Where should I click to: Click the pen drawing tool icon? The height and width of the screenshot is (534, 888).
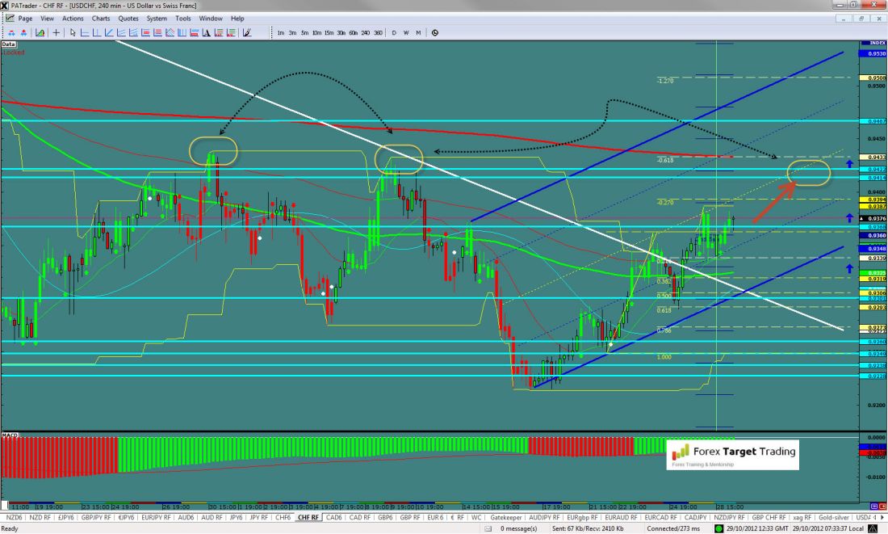coord(247,33)
